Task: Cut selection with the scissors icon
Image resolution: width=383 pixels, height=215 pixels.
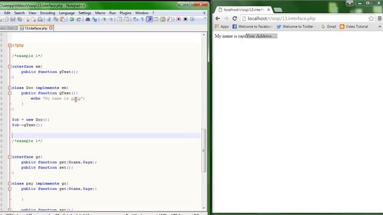Action: click(49, 19)
